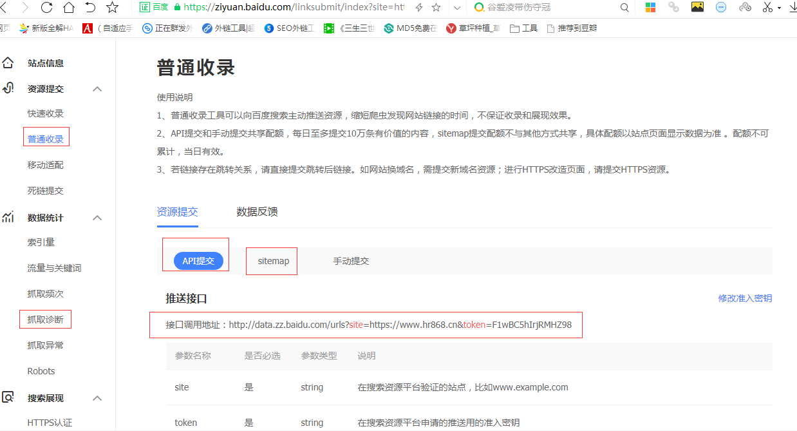Select 普通收录 in sidebar
The width and height of the screenshot is (797, 431).
pyautogui.click(x=46, y=139)
